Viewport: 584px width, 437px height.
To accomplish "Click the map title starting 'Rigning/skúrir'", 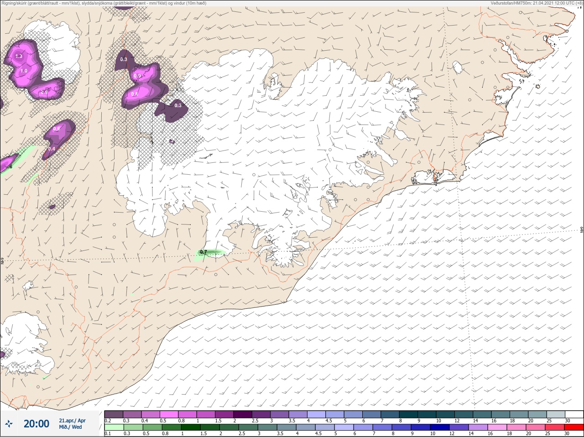I will click(104, 3).
